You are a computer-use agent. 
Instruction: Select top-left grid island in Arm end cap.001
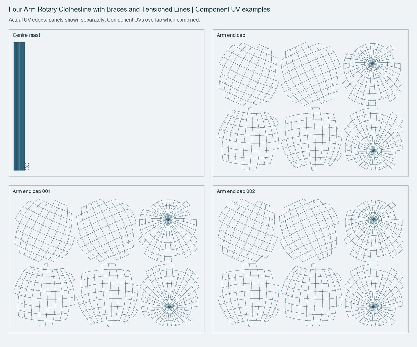pyautogui.click(x=45, y=230)
